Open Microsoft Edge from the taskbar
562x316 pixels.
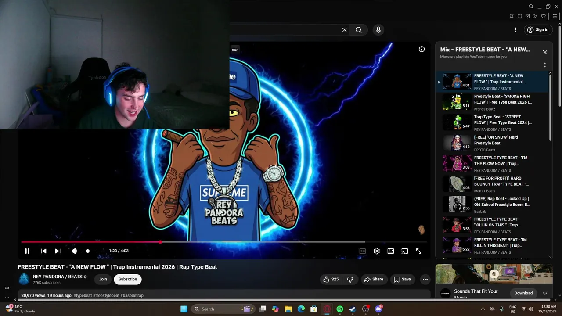coord(301,309)
